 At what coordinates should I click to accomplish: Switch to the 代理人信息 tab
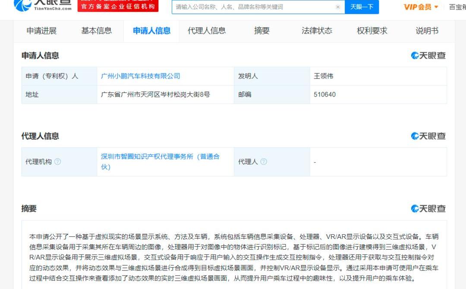tap(207, 31)
